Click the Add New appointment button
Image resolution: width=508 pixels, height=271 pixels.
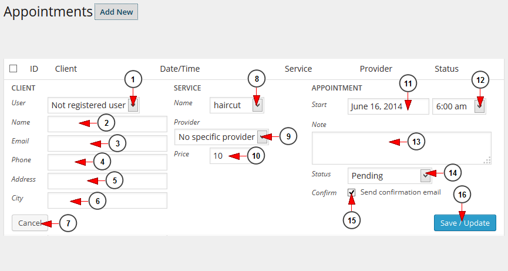point(116,12)
